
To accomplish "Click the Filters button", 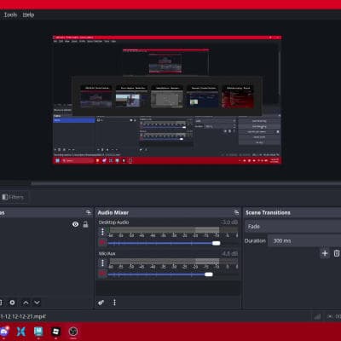I will coord(13,197).
